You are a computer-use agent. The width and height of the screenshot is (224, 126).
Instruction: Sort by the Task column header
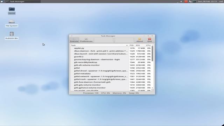pyautogui.click(x=99, y=45)
